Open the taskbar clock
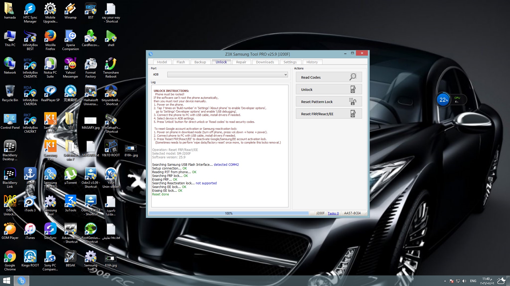This screenshot has height=286, width=510. [x=487, y=281]
